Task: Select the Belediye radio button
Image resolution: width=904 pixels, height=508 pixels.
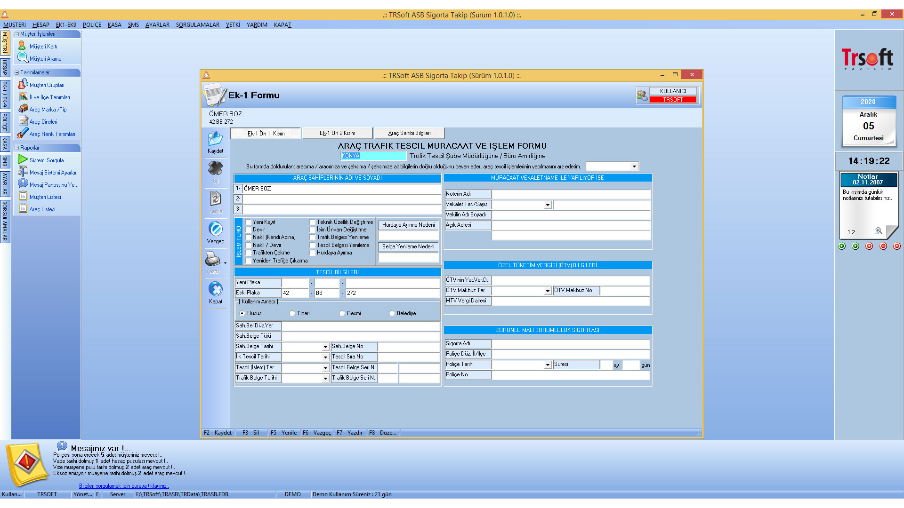Action: 392,313
